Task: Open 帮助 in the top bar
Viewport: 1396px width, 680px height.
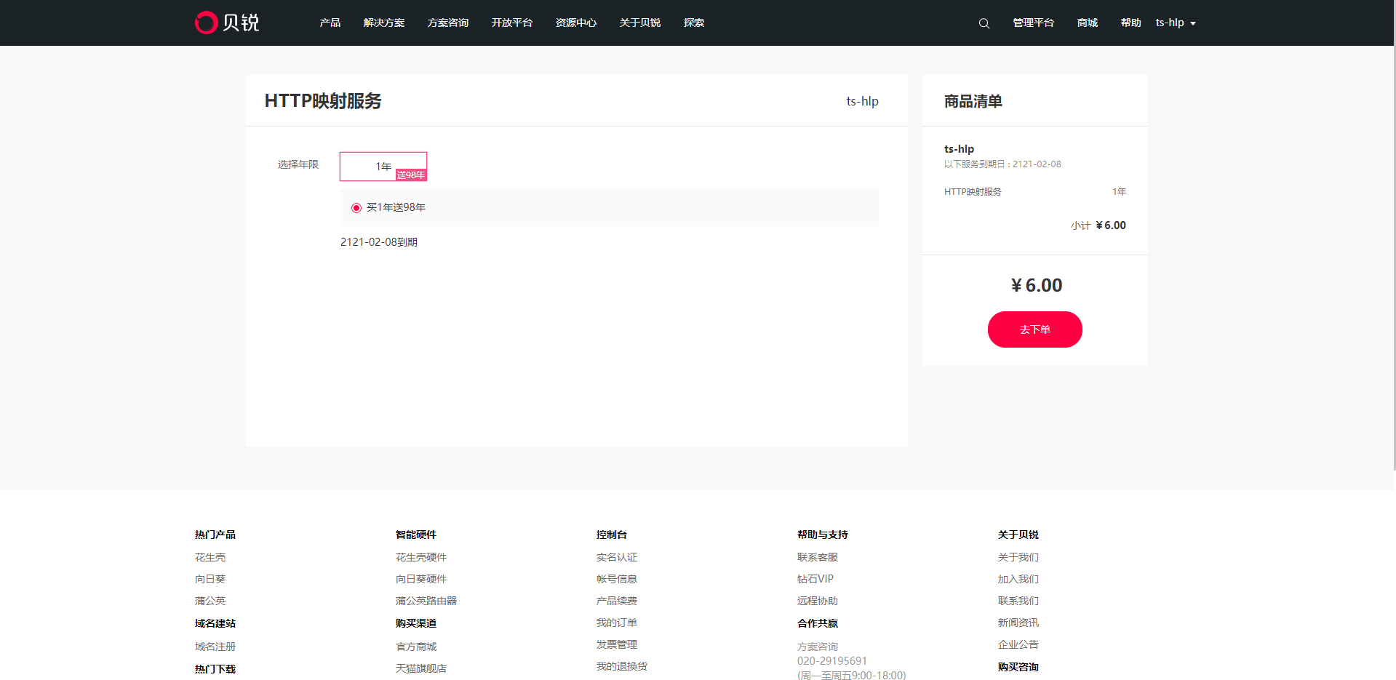Action: 1131,23
